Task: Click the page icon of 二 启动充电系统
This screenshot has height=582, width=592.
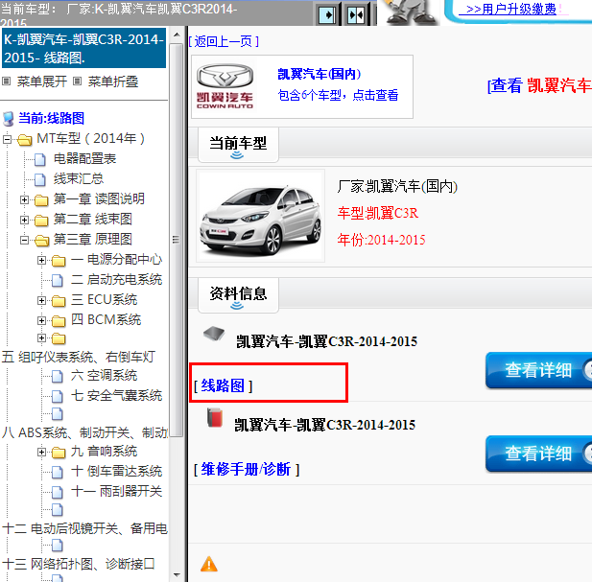Action: (57, 280)
